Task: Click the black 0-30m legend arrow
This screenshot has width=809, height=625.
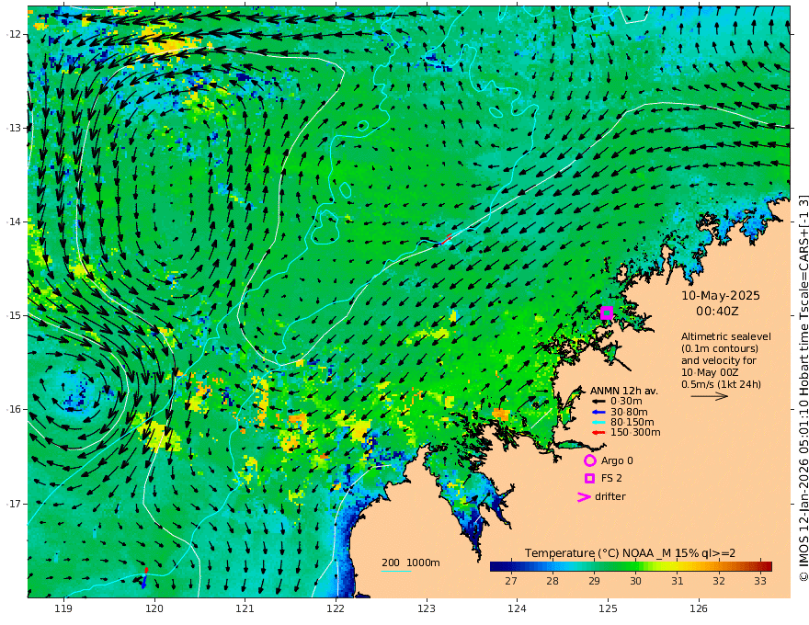Action: pos(597,402)
